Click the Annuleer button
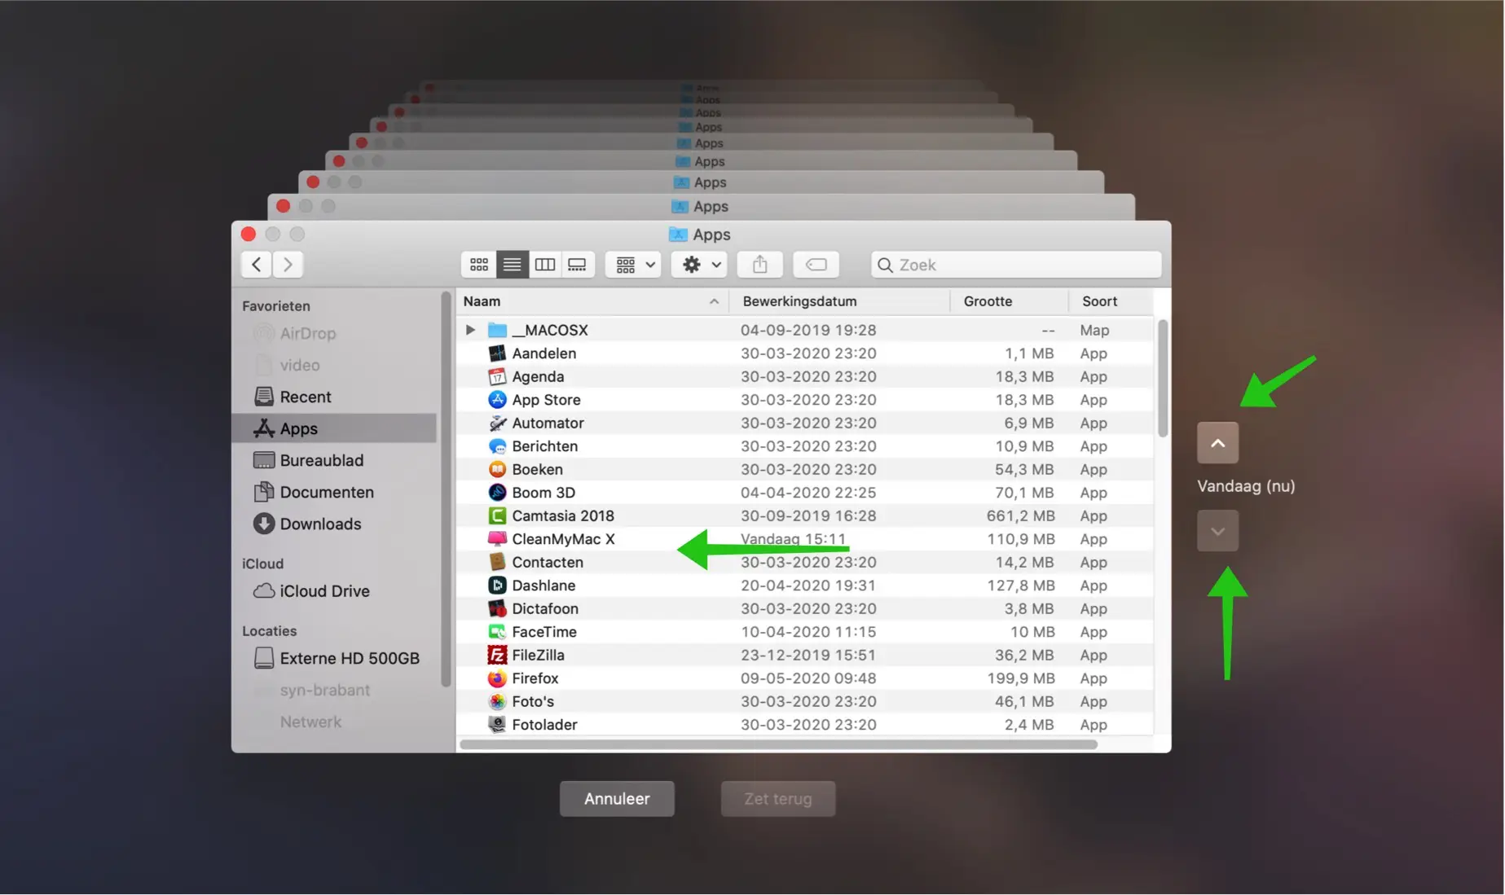The height and width of the screenshot is (895, 1505). pyautogui.click(x=617, y=799)
